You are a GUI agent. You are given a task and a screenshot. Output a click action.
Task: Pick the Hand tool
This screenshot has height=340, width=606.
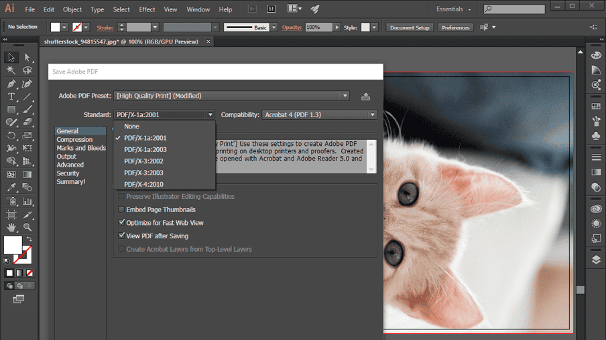click(x=11, y=228)
